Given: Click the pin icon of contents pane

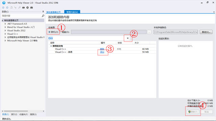Looking at the screenshot, I should click(x=43, y=12).
